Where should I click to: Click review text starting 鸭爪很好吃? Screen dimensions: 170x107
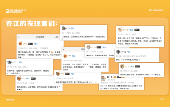(x=38, y=88)
